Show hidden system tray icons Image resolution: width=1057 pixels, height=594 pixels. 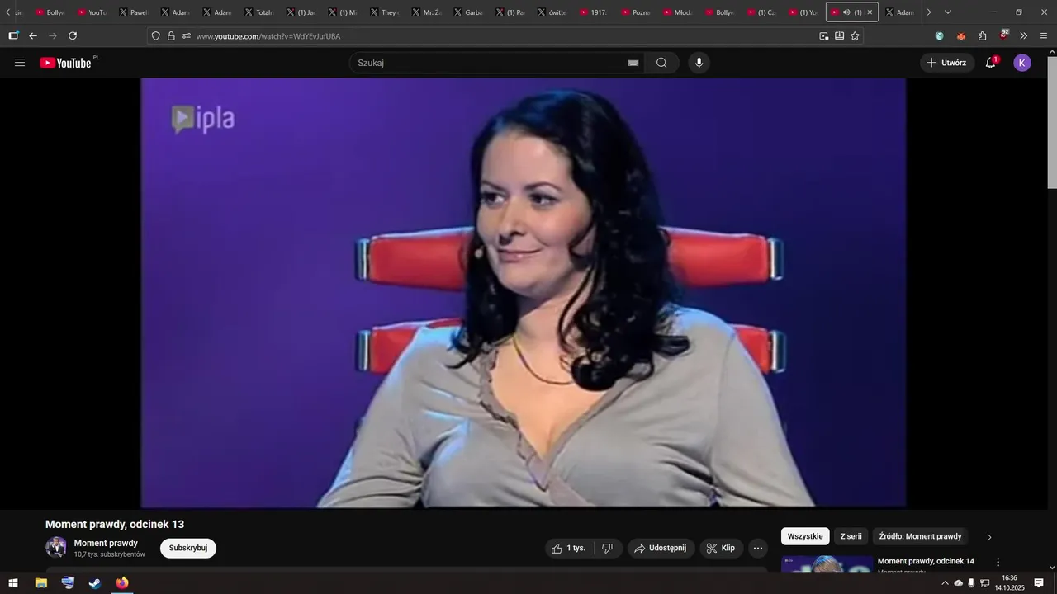945,583
